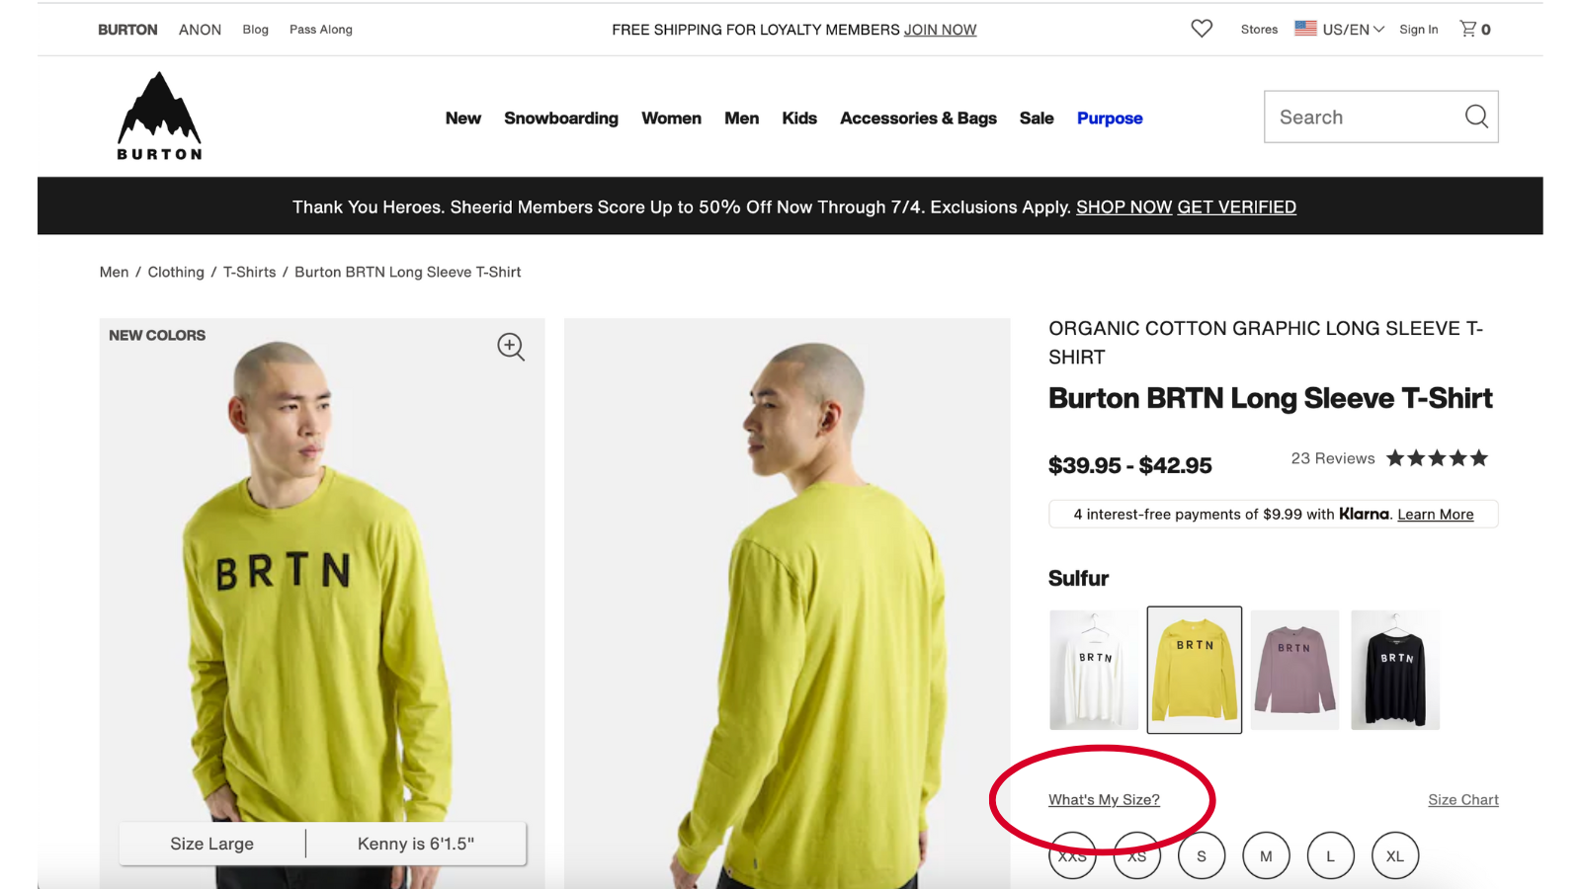
Task: Open What's My Size? link
Action: click(1104, 799)
